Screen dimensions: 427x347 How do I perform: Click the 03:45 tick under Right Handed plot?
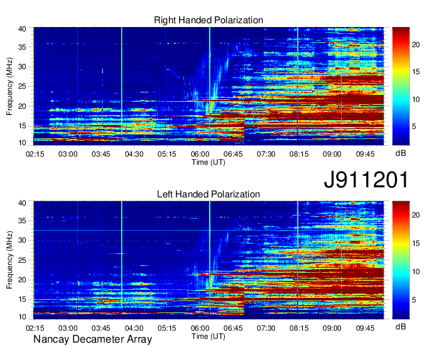tap(100, 154)
